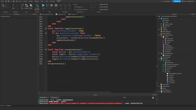Switch to the DataService script tab
Screen dimensions: 196x110
[x=61, y=14]
